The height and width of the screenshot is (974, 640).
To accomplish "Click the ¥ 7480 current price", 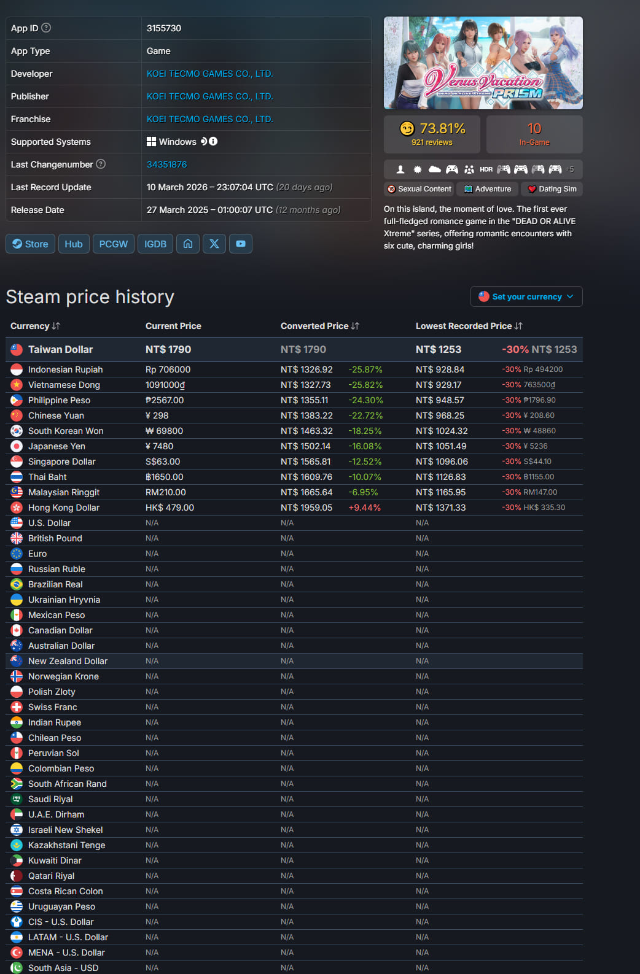I will point(159,446).
